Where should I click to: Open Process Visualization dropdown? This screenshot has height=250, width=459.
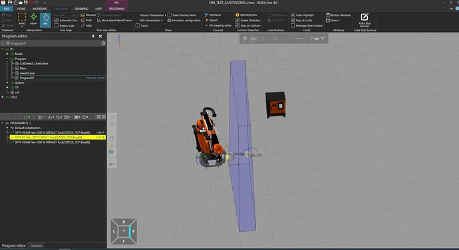152,15
